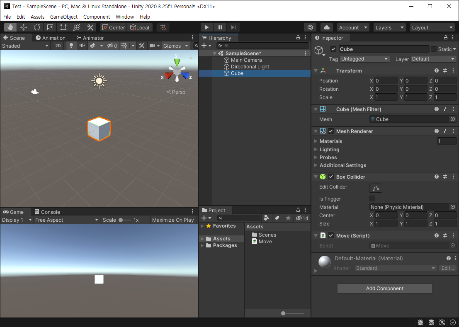This screenshot has height=327, width=459.
Task: Switch to Animation tab
Action: point(50,38)
